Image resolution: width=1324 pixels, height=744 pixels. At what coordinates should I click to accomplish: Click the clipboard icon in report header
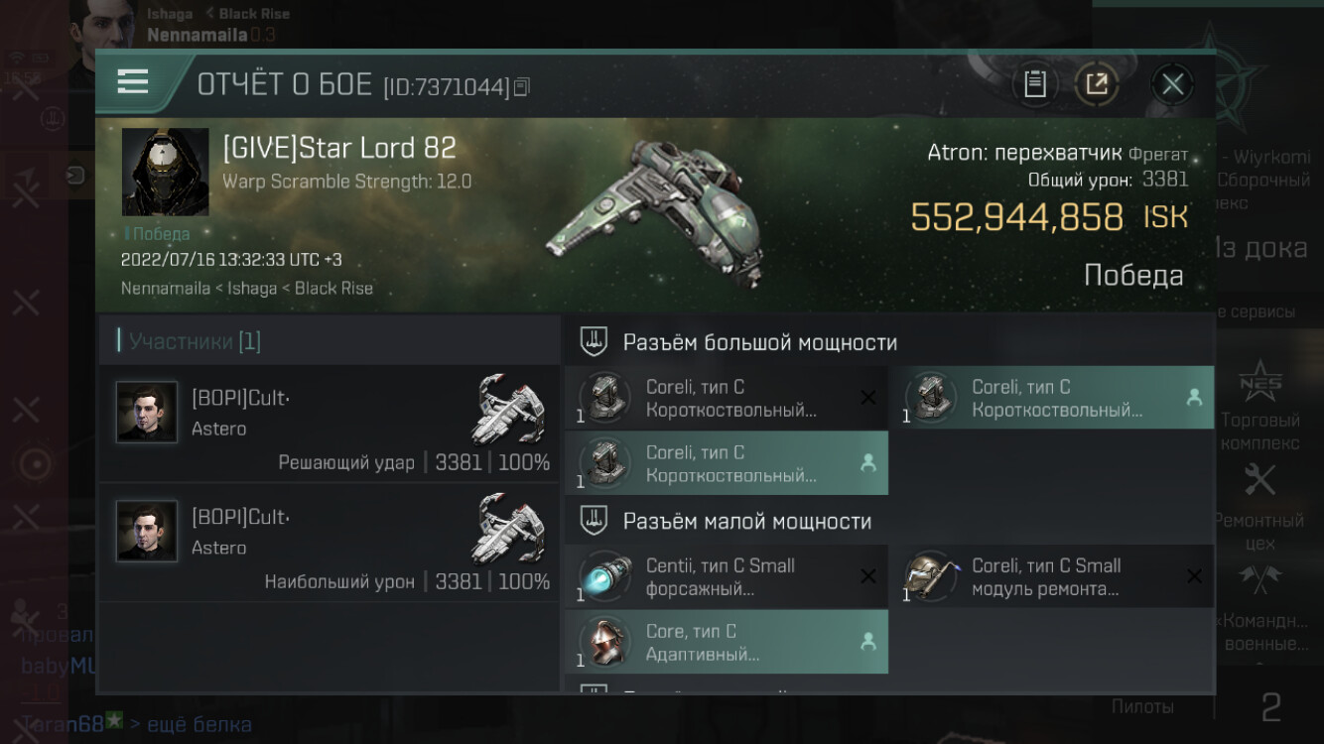[x=1035, y=84]
